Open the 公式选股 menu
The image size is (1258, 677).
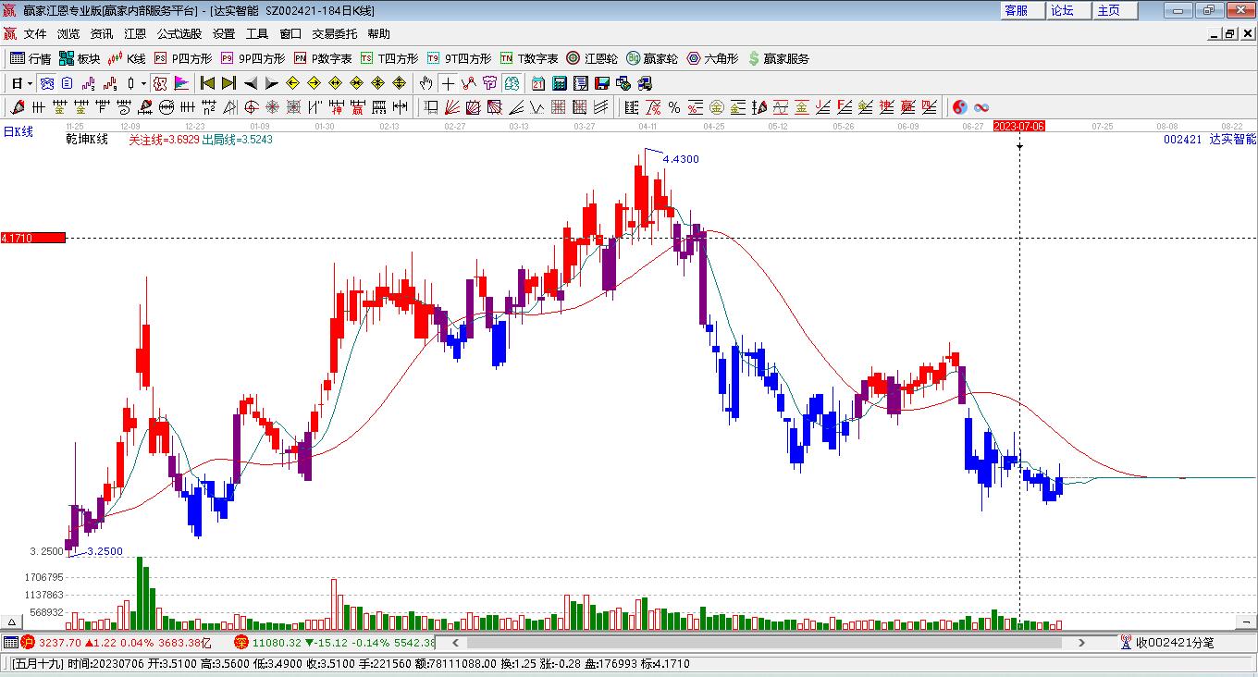tap(179, 34)
